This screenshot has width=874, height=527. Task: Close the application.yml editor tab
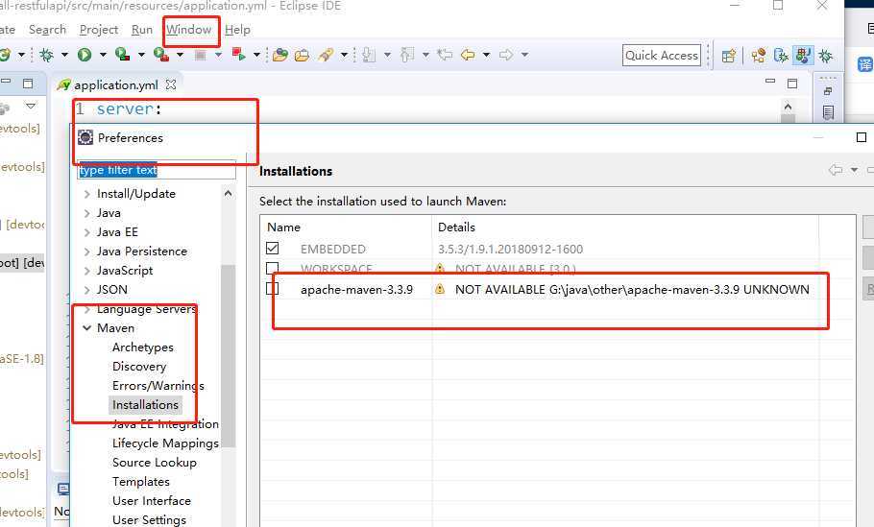(x=171, y=84)
